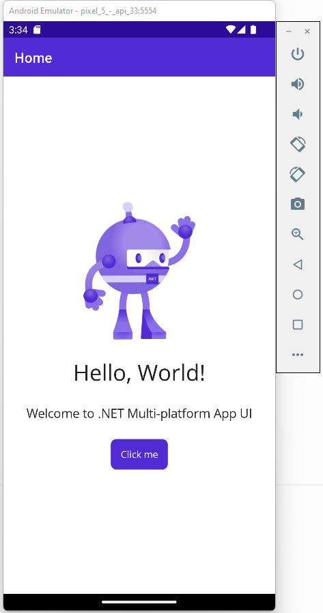
Task: Tap the cellular signal status icon
Action: tap(241, 29)
